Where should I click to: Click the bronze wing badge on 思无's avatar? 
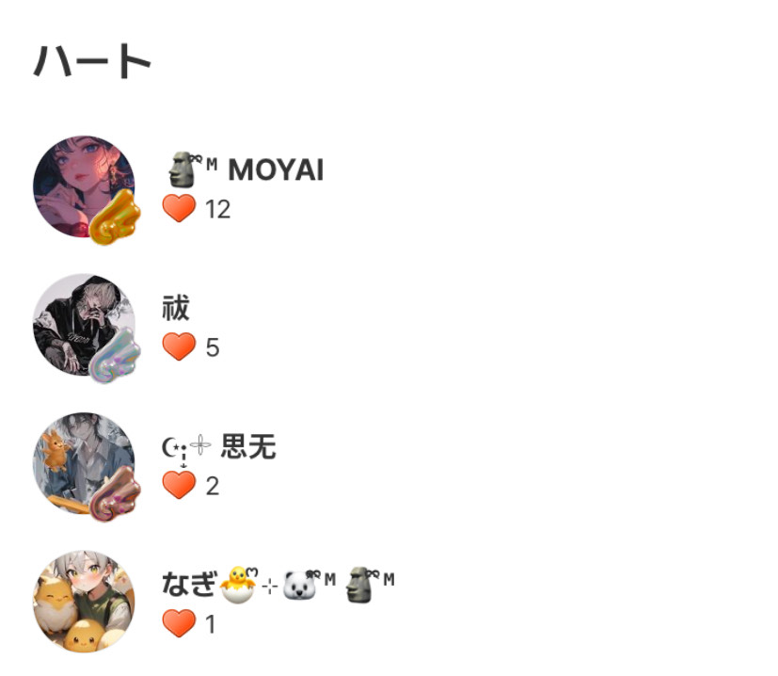(116, 493)
